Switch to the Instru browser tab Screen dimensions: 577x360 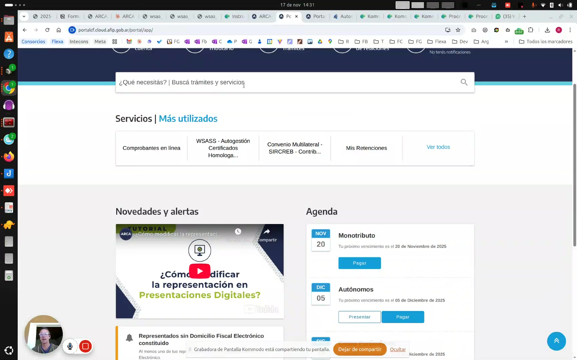tap(235, 16)
